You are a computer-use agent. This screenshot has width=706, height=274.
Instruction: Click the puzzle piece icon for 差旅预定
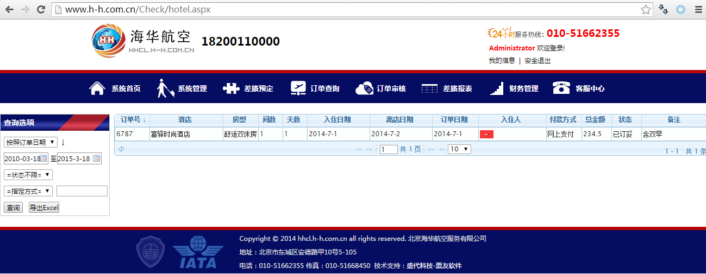[231, 88]
